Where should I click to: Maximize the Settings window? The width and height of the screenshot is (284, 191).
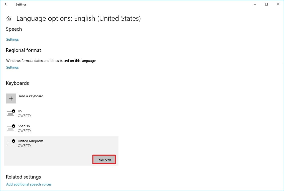coord(266,4)
